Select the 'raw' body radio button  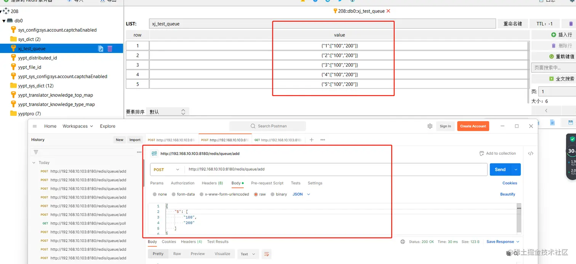(x=256, y=194)
